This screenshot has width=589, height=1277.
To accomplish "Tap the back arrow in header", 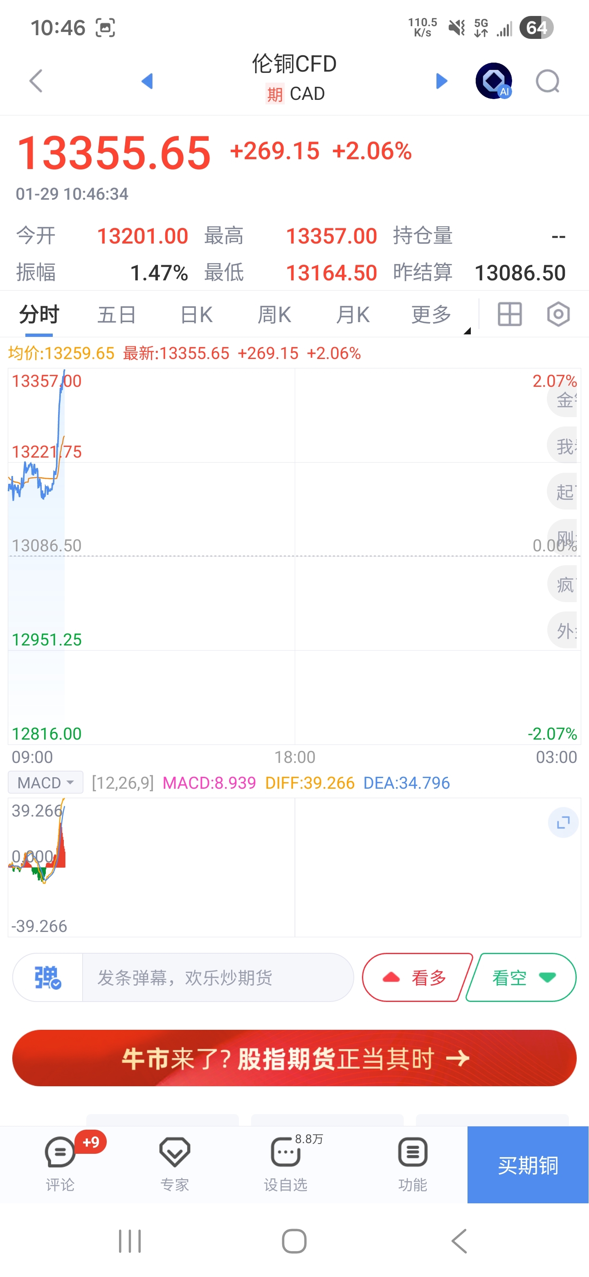I will 36,81.
